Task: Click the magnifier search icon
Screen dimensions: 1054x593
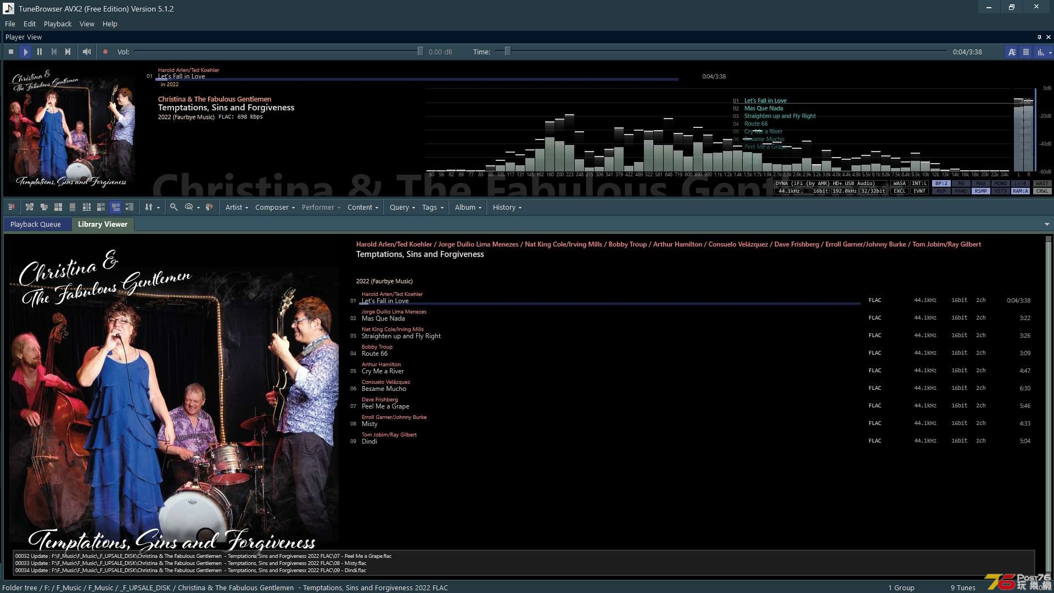Action: (x=173, y=207)
